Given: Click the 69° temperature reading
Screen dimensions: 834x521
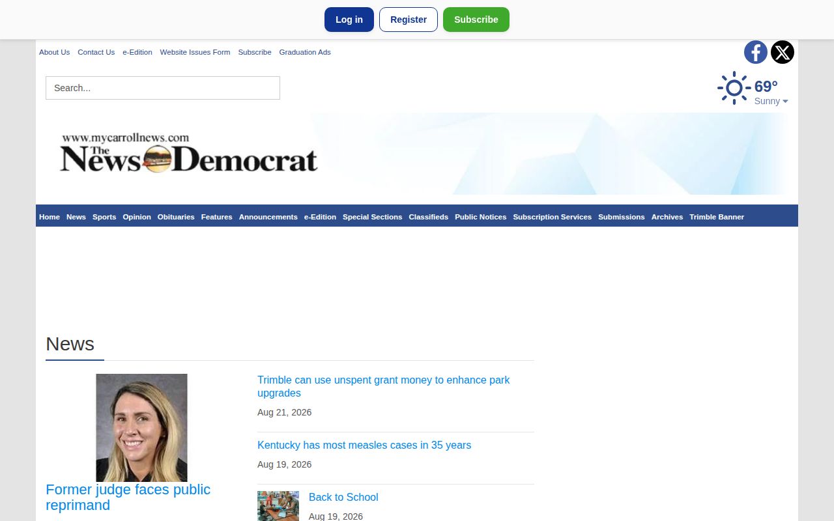Looking at the screenshot, I should (766, 87).
